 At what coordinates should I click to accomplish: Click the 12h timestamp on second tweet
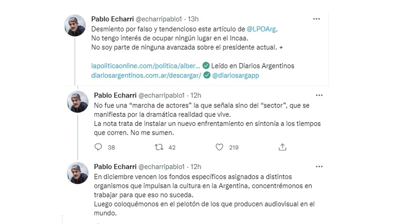196,96
